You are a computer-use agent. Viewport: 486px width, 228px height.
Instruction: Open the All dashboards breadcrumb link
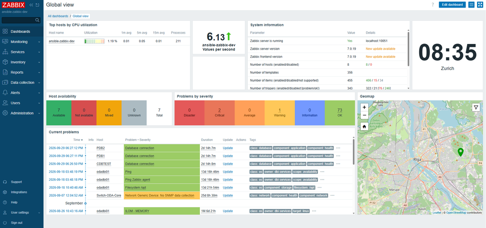(x=58, y=16)
